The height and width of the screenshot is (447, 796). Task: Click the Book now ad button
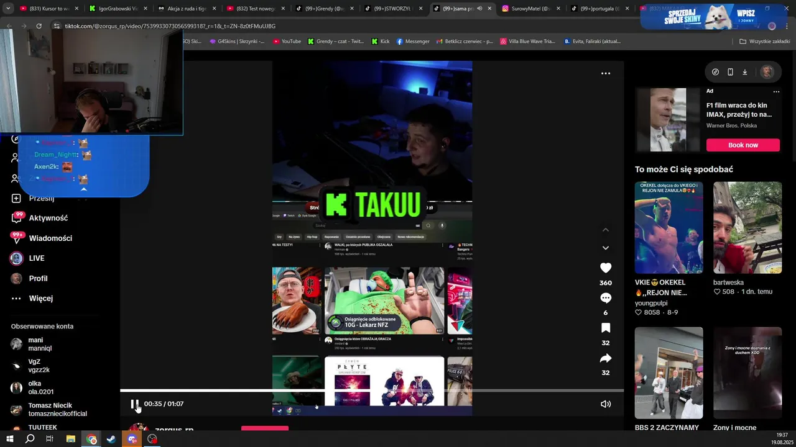(743, 145)
